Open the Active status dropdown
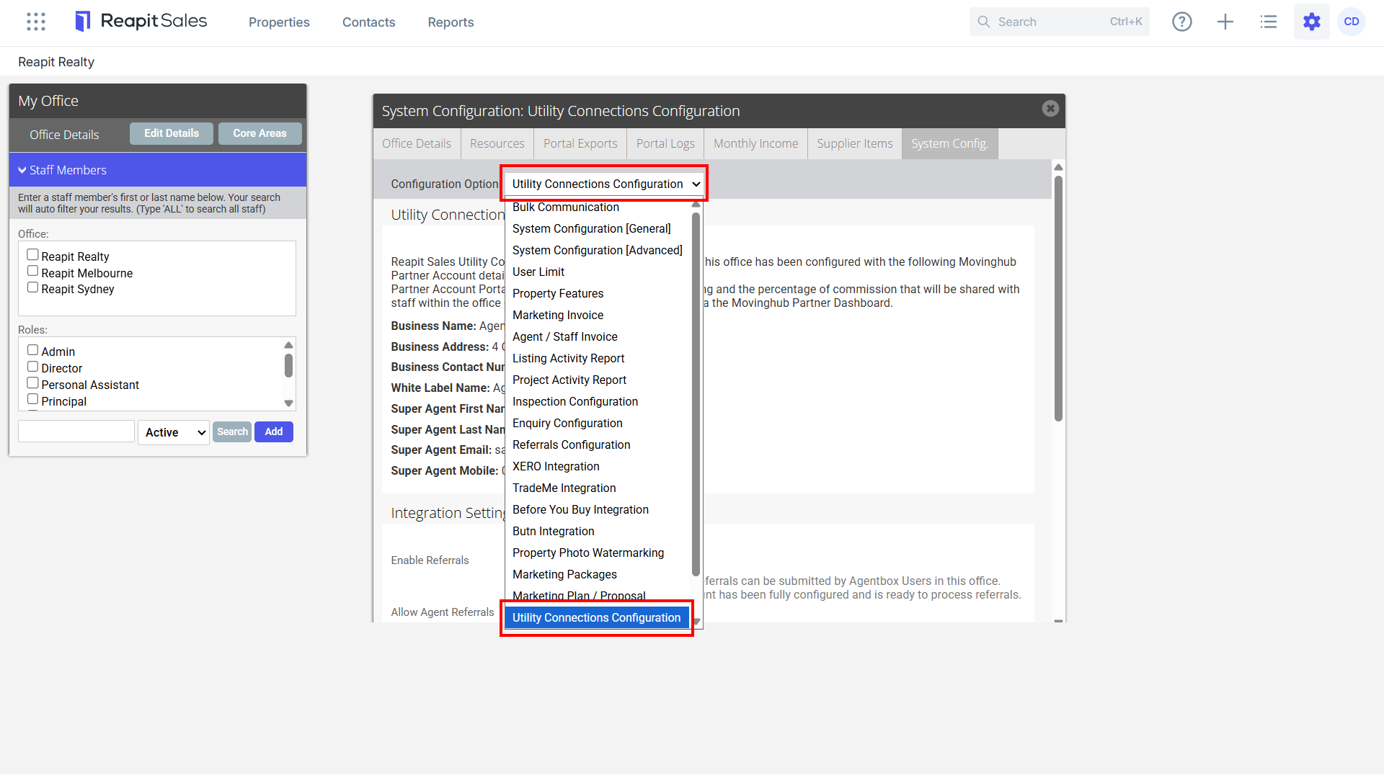The width and height of the screenshot is (1384, 778). coord(174,432)
